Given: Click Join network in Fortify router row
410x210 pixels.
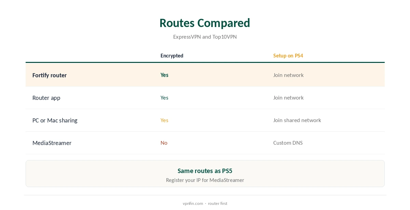Looking at the screenshot, I should 288,75.
